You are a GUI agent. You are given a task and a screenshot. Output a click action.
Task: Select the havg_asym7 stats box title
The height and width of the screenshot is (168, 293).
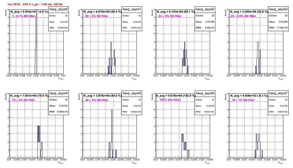point(278,93)
